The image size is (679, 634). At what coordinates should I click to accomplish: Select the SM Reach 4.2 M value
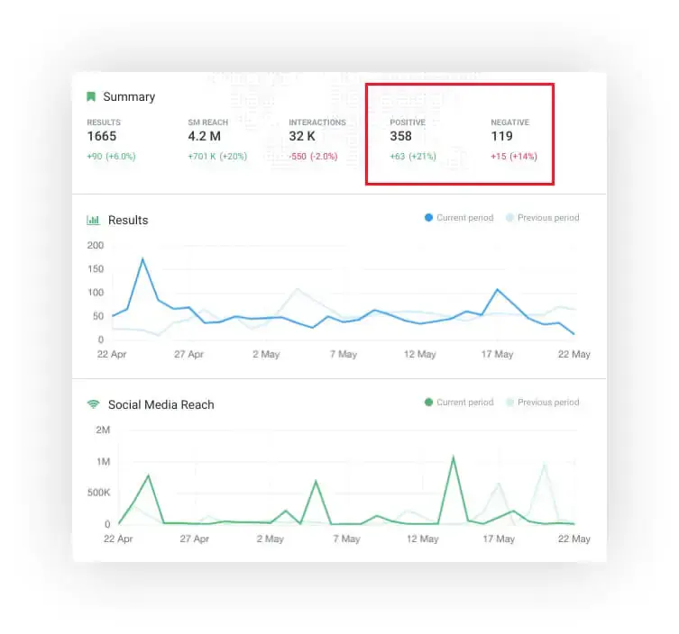(x=203, y=137)
